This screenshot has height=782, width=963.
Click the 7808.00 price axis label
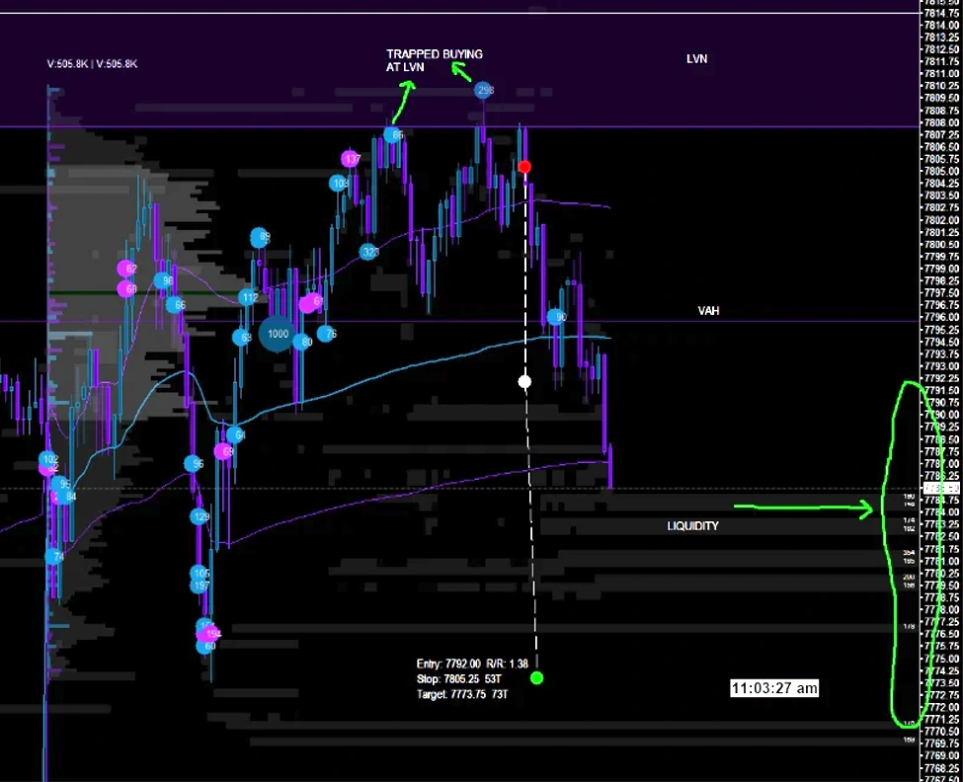point(941,122)
